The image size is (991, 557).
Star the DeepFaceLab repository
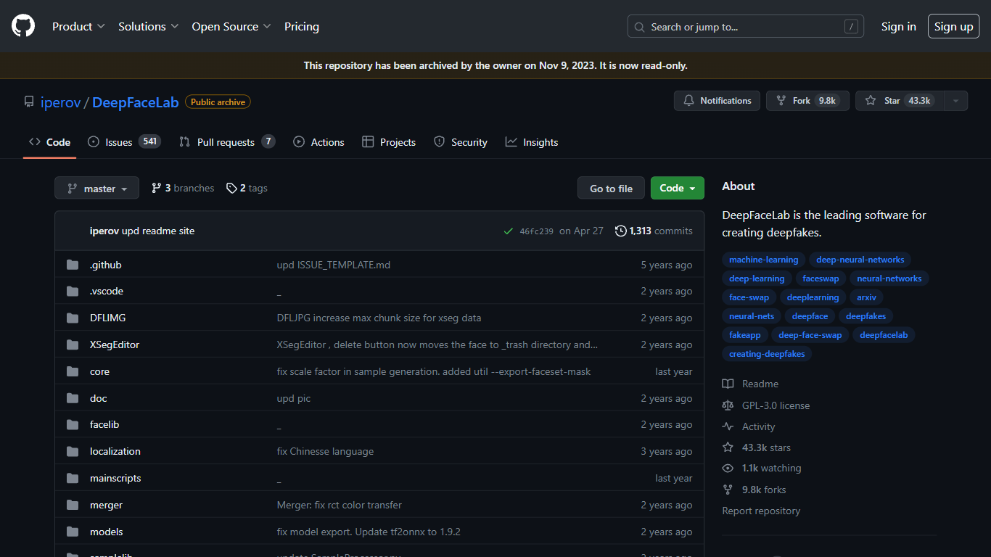pyautogui.click(x=900, y=101)
